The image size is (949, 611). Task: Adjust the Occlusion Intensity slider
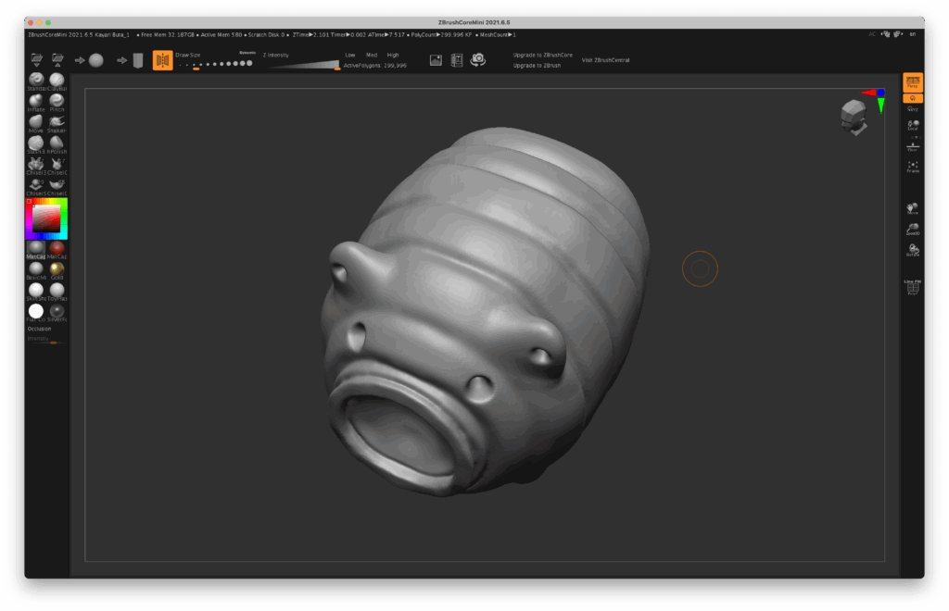46,341
